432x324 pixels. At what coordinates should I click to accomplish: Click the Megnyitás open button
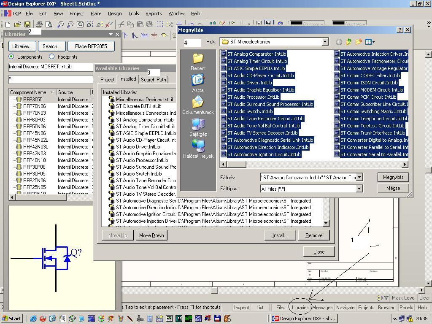393,177
